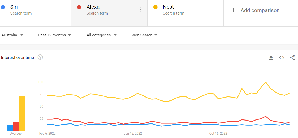This screenshot has height=138, width=298.
Task: Open the help icon beside Interest over time
Action: pyautogui.click(x=40, y=57)
